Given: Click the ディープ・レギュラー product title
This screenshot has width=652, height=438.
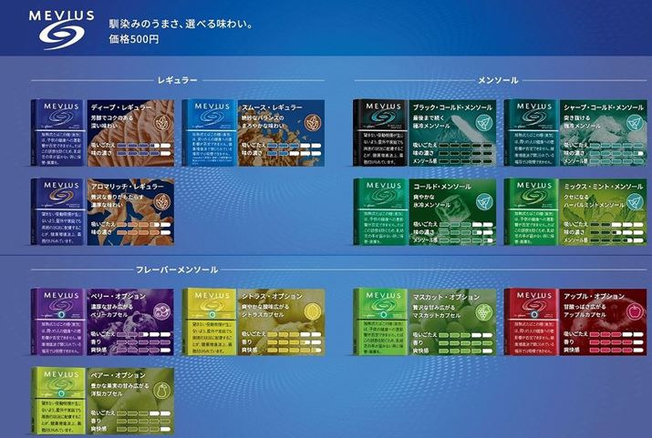Looking at the screenshot, I should [x=121, y=107].
